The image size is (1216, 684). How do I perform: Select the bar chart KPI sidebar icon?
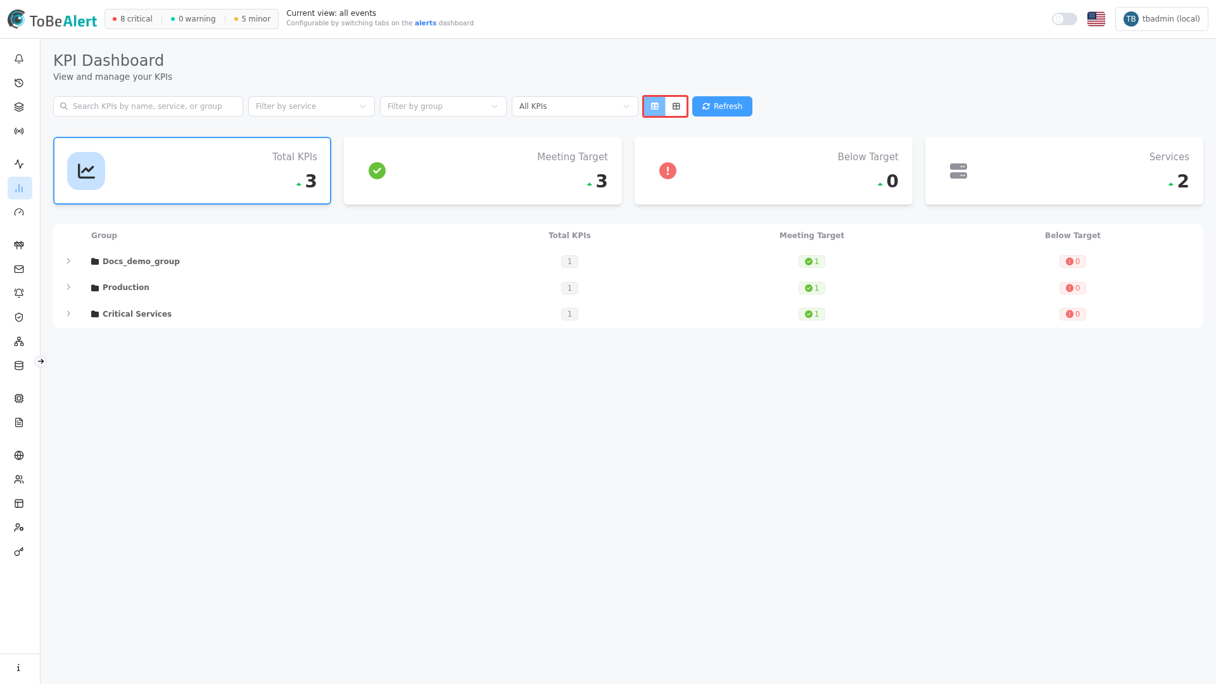pyautogui.click(x=19, y=188)
